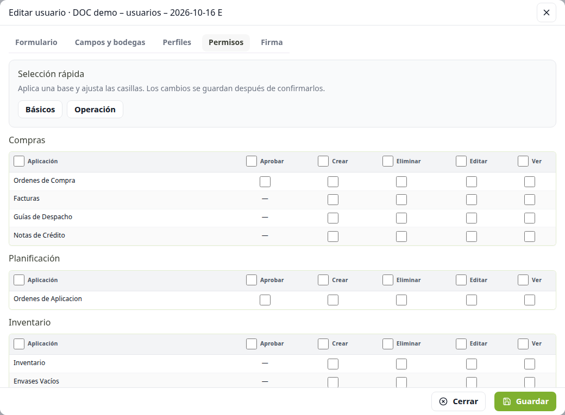Check the Eliminar column checkbox in Compras header

pos(388,161)
